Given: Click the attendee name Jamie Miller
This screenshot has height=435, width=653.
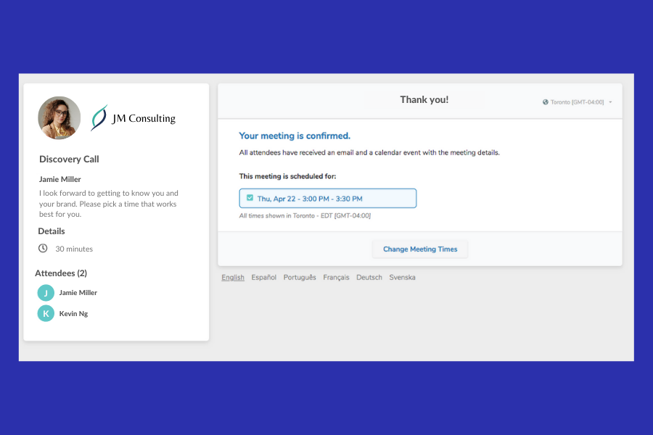Looking at the screenshot, I should click(78, 293).
